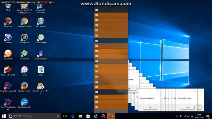Take a screenshot with the camera icon
212x119 pixels.
pyautogui.click(x=50, y=3)
